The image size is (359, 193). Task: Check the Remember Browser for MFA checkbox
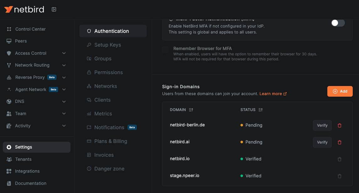(x=165, y=49)
